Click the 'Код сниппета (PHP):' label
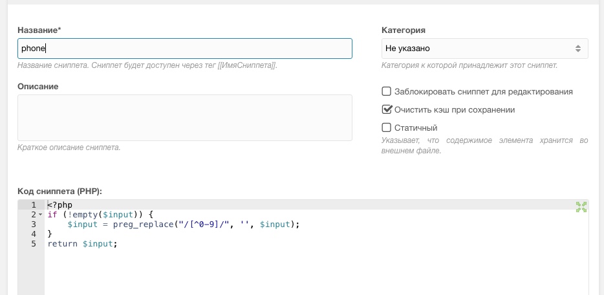Viewport: 604px width, 295px height. pyautogui.click(x=59, y=191)
